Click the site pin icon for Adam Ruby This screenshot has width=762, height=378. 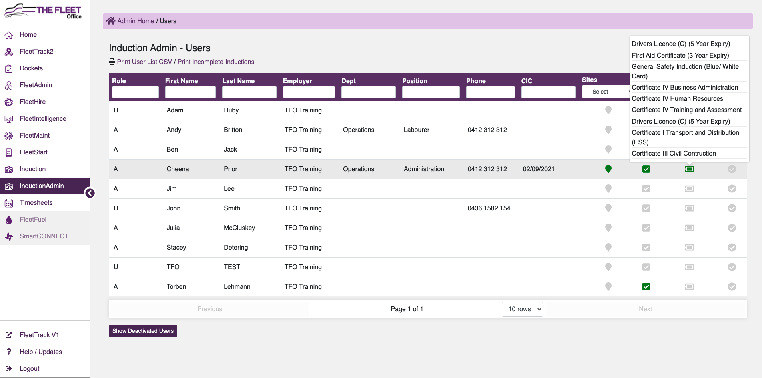[x=608, y=110]
